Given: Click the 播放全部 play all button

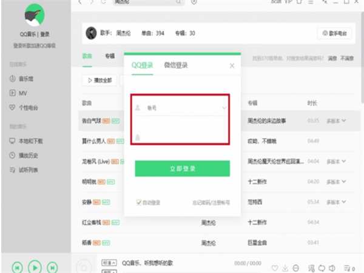Looking at the screenshot, I should (99, 81).
